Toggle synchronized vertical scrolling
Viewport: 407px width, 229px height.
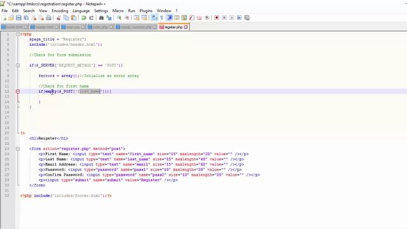click(x=137, y=18)
